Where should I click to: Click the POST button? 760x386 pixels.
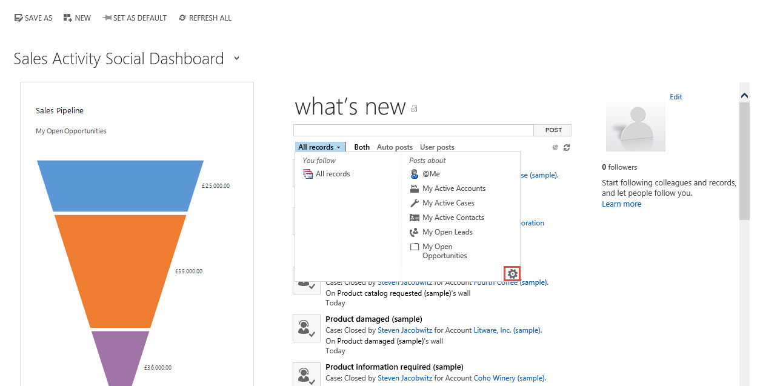click(x=553, y=130)
